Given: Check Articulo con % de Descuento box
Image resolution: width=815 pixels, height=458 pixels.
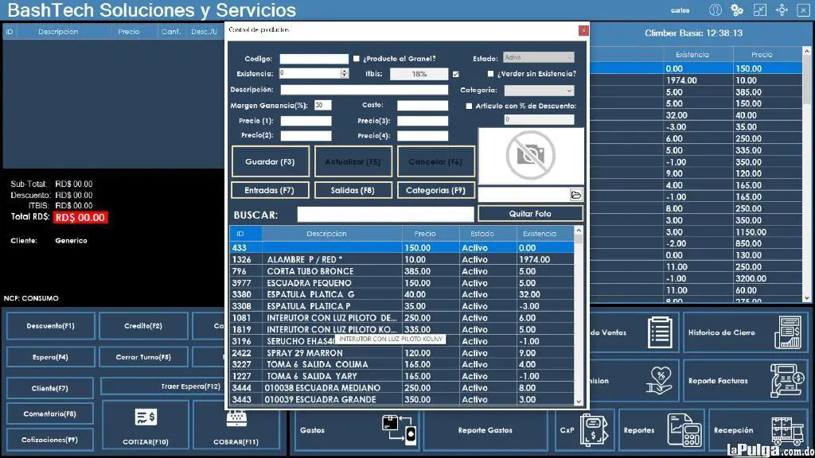Looking at the screenshot, I should pyautogui.click(x=469, y=106).
